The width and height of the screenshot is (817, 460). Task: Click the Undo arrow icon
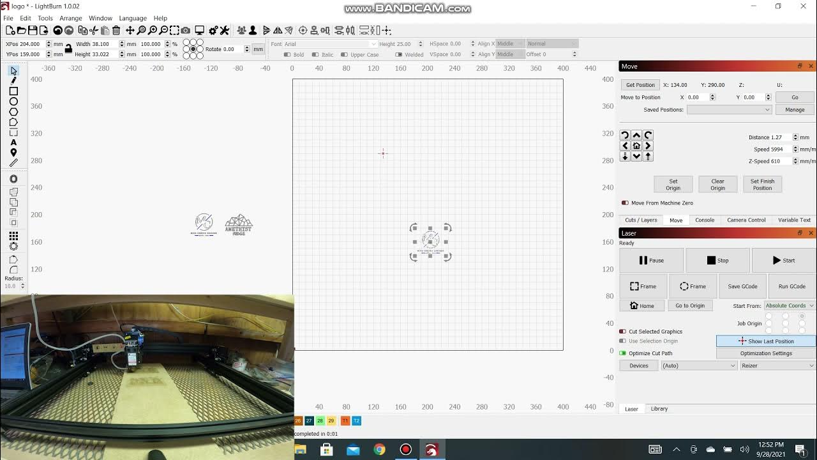coord(58,30)
